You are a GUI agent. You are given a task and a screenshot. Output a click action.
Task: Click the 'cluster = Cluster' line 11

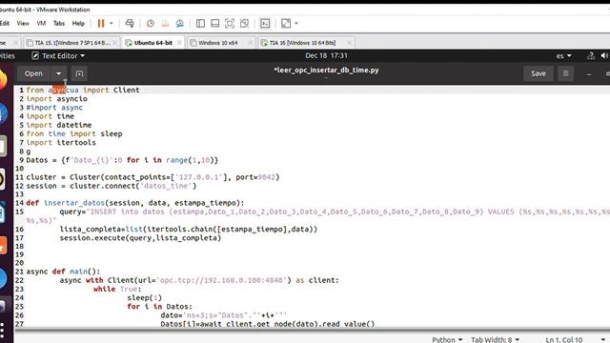click(152, 177)
